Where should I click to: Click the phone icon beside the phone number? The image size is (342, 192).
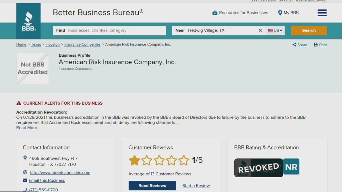click(x=26, y=189)
